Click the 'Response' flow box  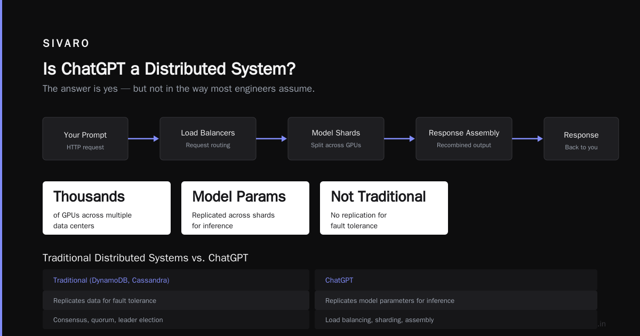[581, 139]
